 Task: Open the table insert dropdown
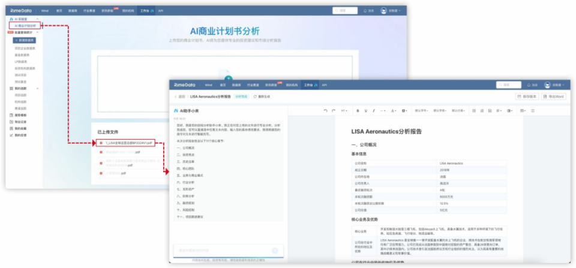click(x=523, y=110)
